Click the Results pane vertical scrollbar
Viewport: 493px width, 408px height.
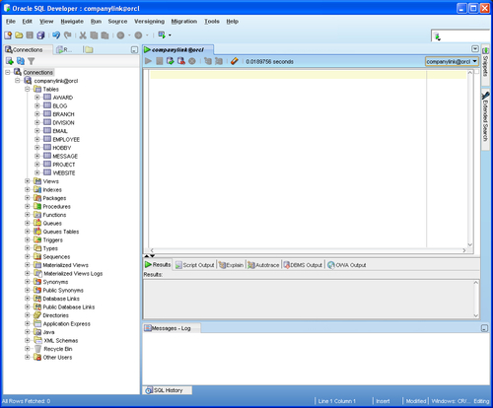(x=475, y=299)
